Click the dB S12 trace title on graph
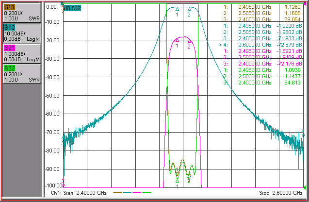 point(72,8)
